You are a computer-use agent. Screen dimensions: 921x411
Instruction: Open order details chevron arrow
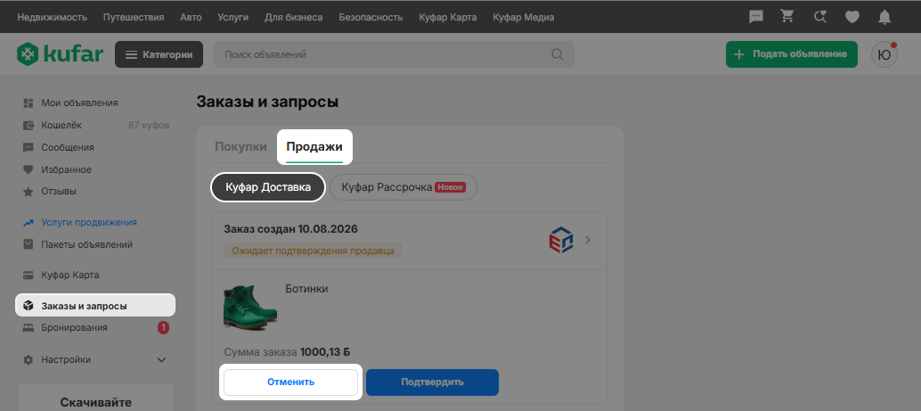[588, 240]
